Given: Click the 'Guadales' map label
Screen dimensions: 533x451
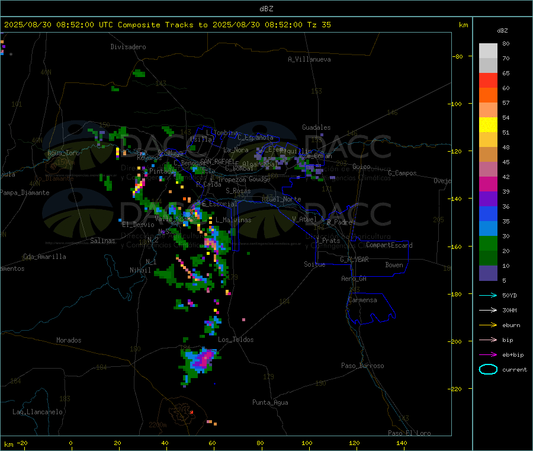Looking at the screenshot, I should (316, 127).
